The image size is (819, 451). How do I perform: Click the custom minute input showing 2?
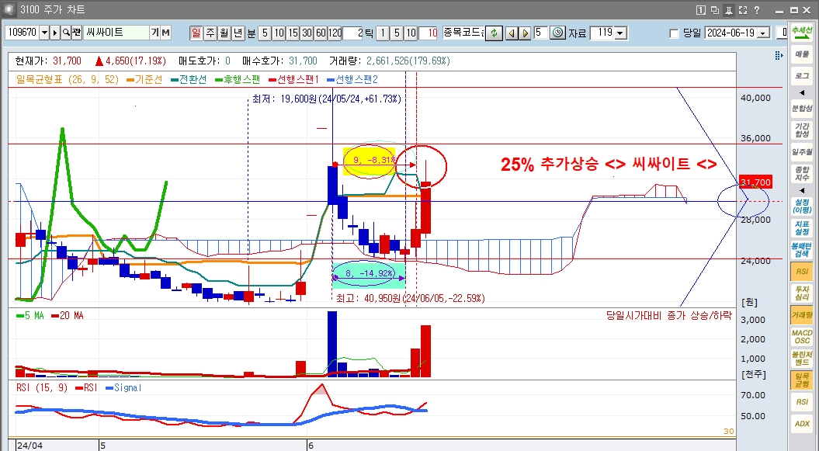click(x=352, y=33)
